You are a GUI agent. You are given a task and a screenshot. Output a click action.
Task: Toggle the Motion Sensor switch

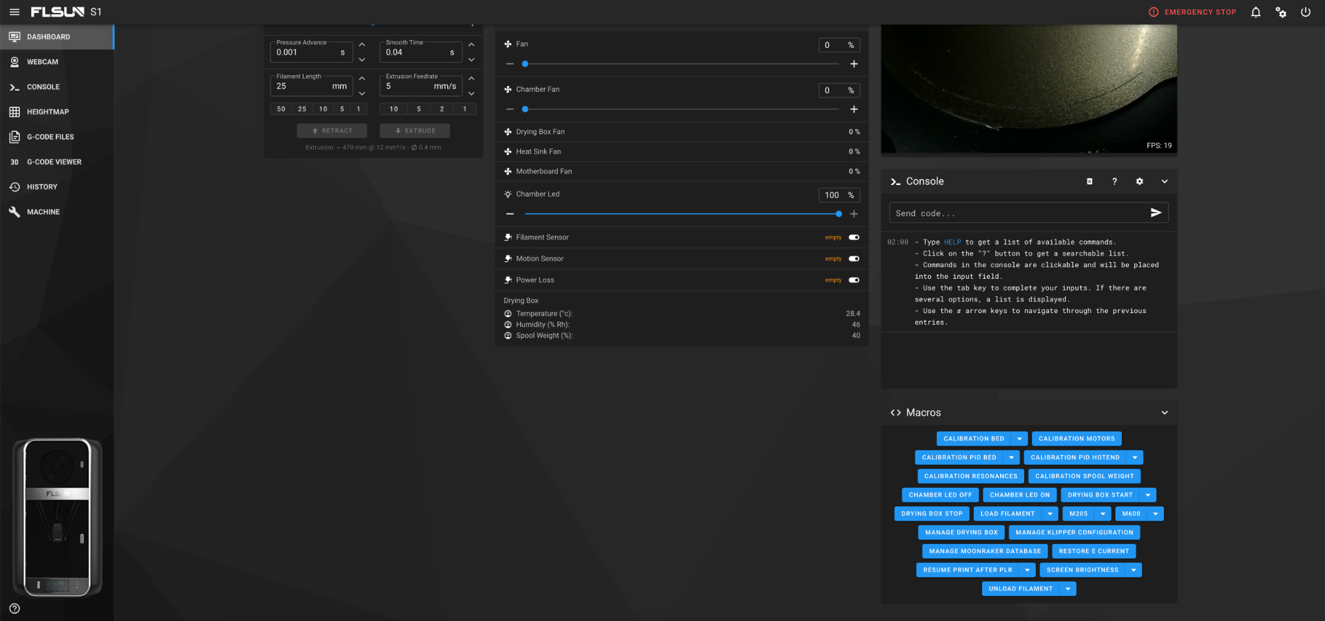pos(854,259)
